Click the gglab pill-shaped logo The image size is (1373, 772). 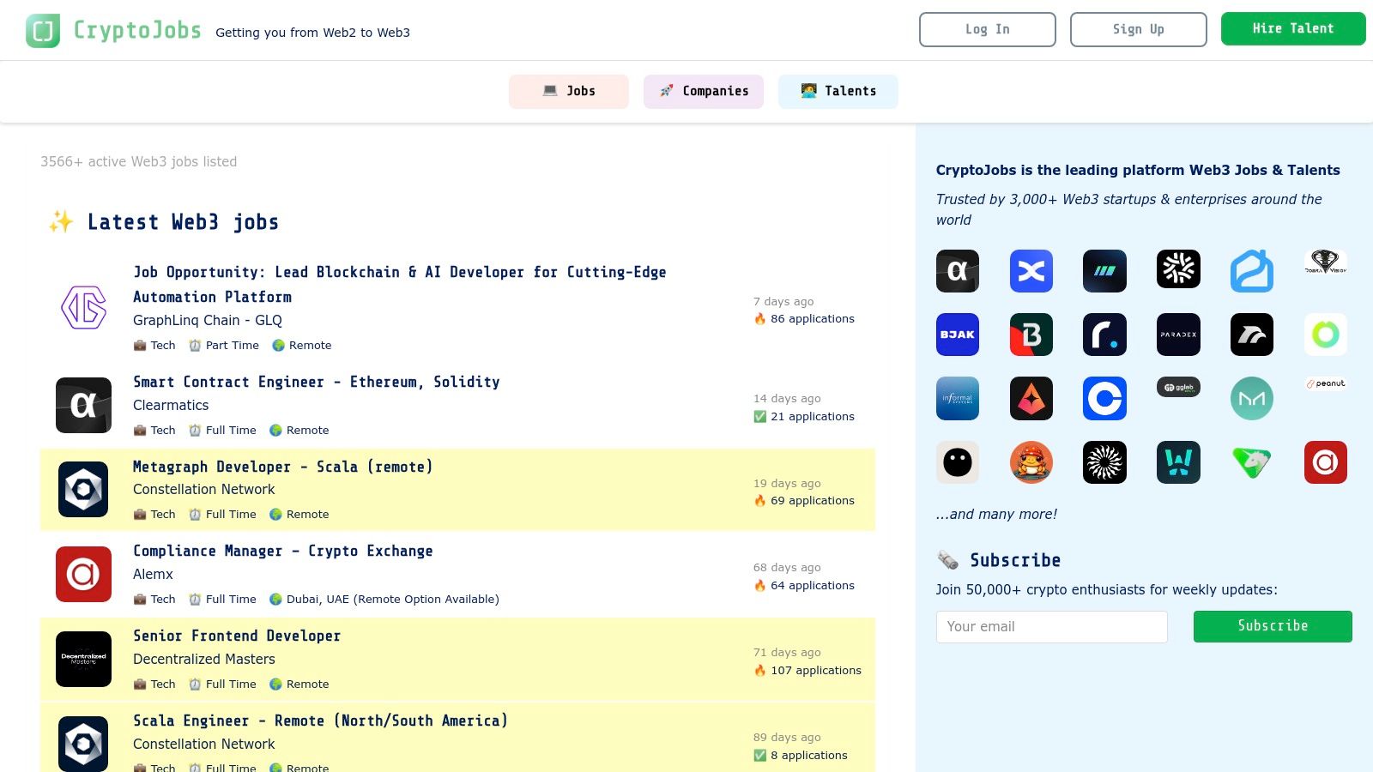point(1178,388)
